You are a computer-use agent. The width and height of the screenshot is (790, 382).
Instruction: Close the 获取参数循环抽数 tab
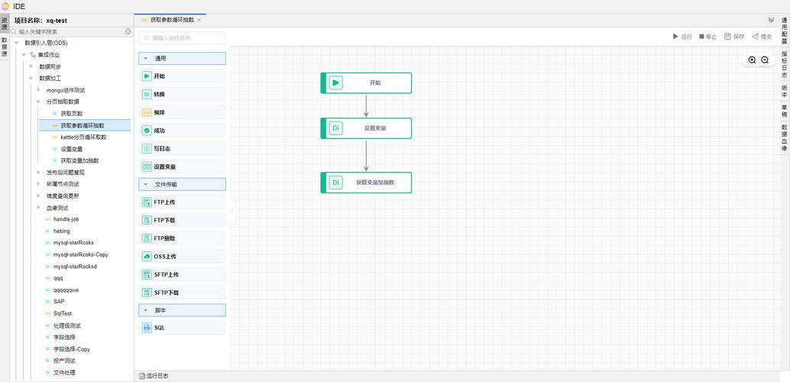pos(199,20)
